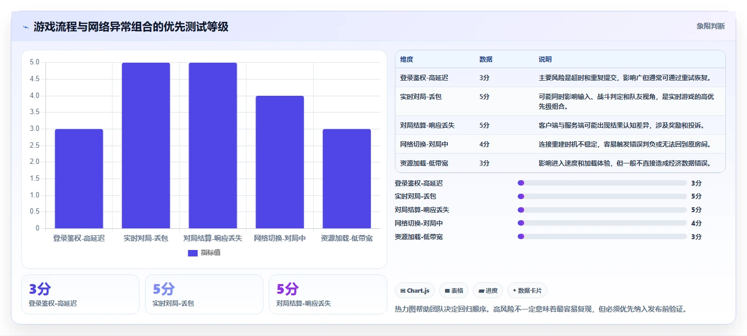
Task: Click the 4分 value in the table
Action: 484,144
